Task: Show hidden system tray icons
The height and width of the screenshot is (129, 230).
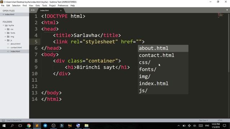Action: coord(179,126)
